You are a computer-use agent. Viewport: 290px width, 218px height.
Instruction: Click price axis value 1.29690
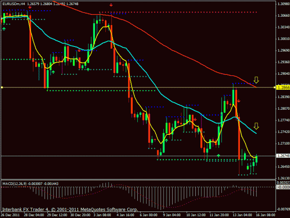tap(284, 51)
